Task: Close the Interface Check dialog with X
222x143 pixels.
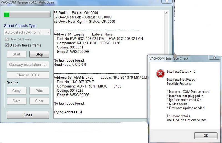Action: (214, 57)
